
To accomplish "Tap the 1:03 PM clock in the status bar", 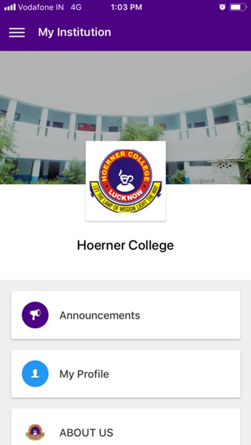I will pyautogui.click(x=127, y=7).
